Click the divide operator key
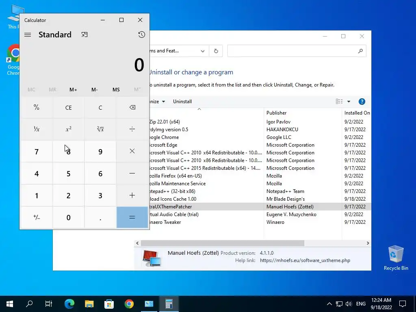The height and width of the screenshot is (312, 416). pos(132,130)
